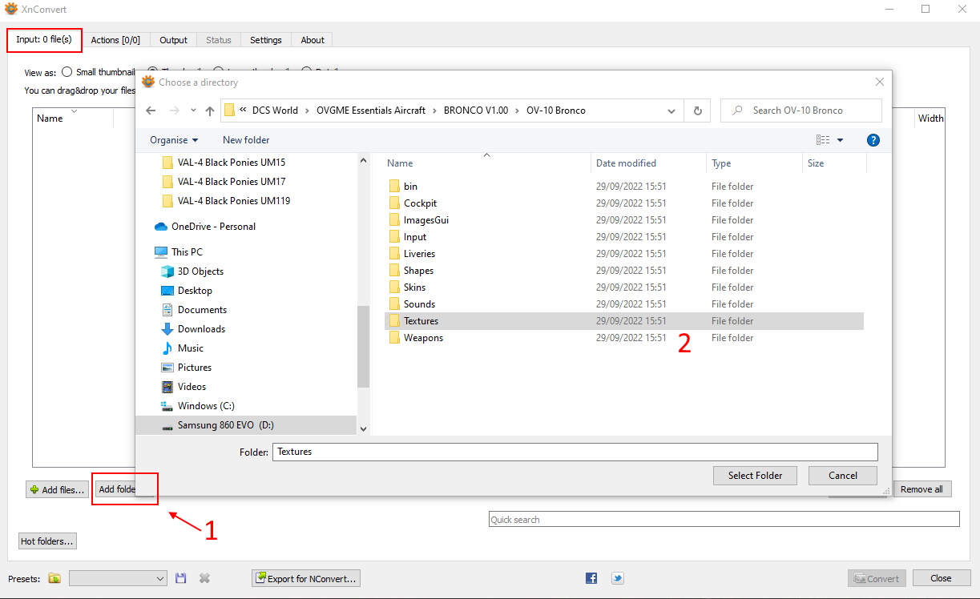
Task: Click the folder icon next to bin
Action: [x=394, y=187]
